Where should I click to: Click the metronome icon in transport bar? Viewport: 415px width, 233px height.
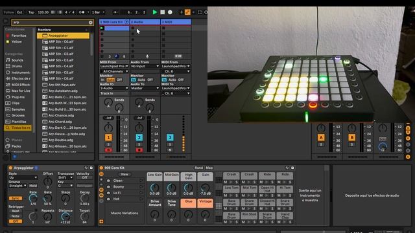pyautogui.click(x=82, y=12)
